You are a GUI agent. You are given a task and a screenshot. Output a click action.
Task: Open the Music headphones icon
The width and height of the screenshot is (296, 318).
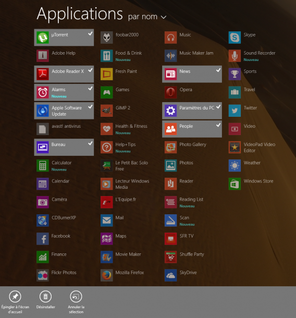[171, 38]
